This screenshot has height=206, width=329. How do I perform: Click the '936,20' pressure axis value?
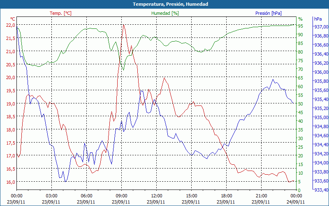coord(321,63)
